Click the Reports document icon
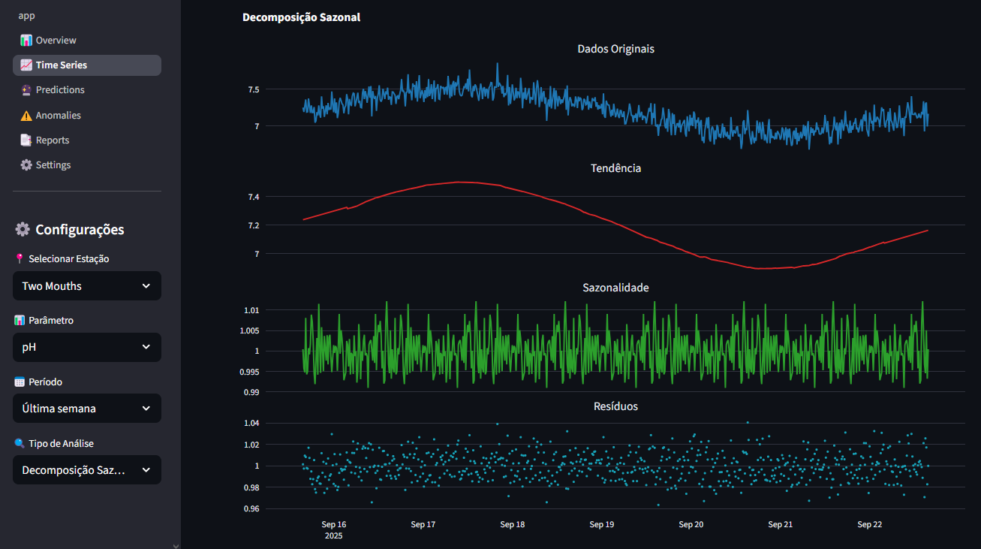 26,140
